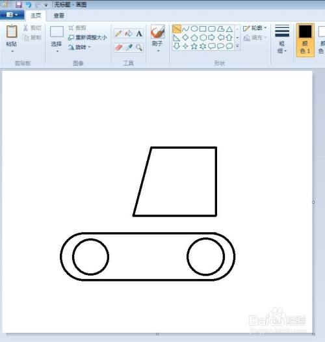Image resolution: width=325 pixels, height=342 pixels.
Task: Click the canvas right-edge resize handle
Action: tap(313, 202)
